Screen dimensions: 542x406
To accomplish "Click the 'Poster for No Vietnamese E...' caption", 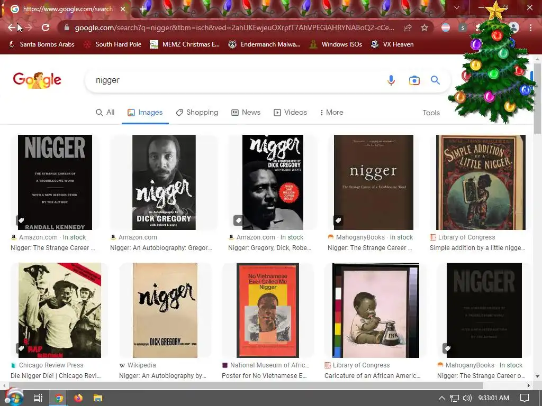I will pos(264,376).
